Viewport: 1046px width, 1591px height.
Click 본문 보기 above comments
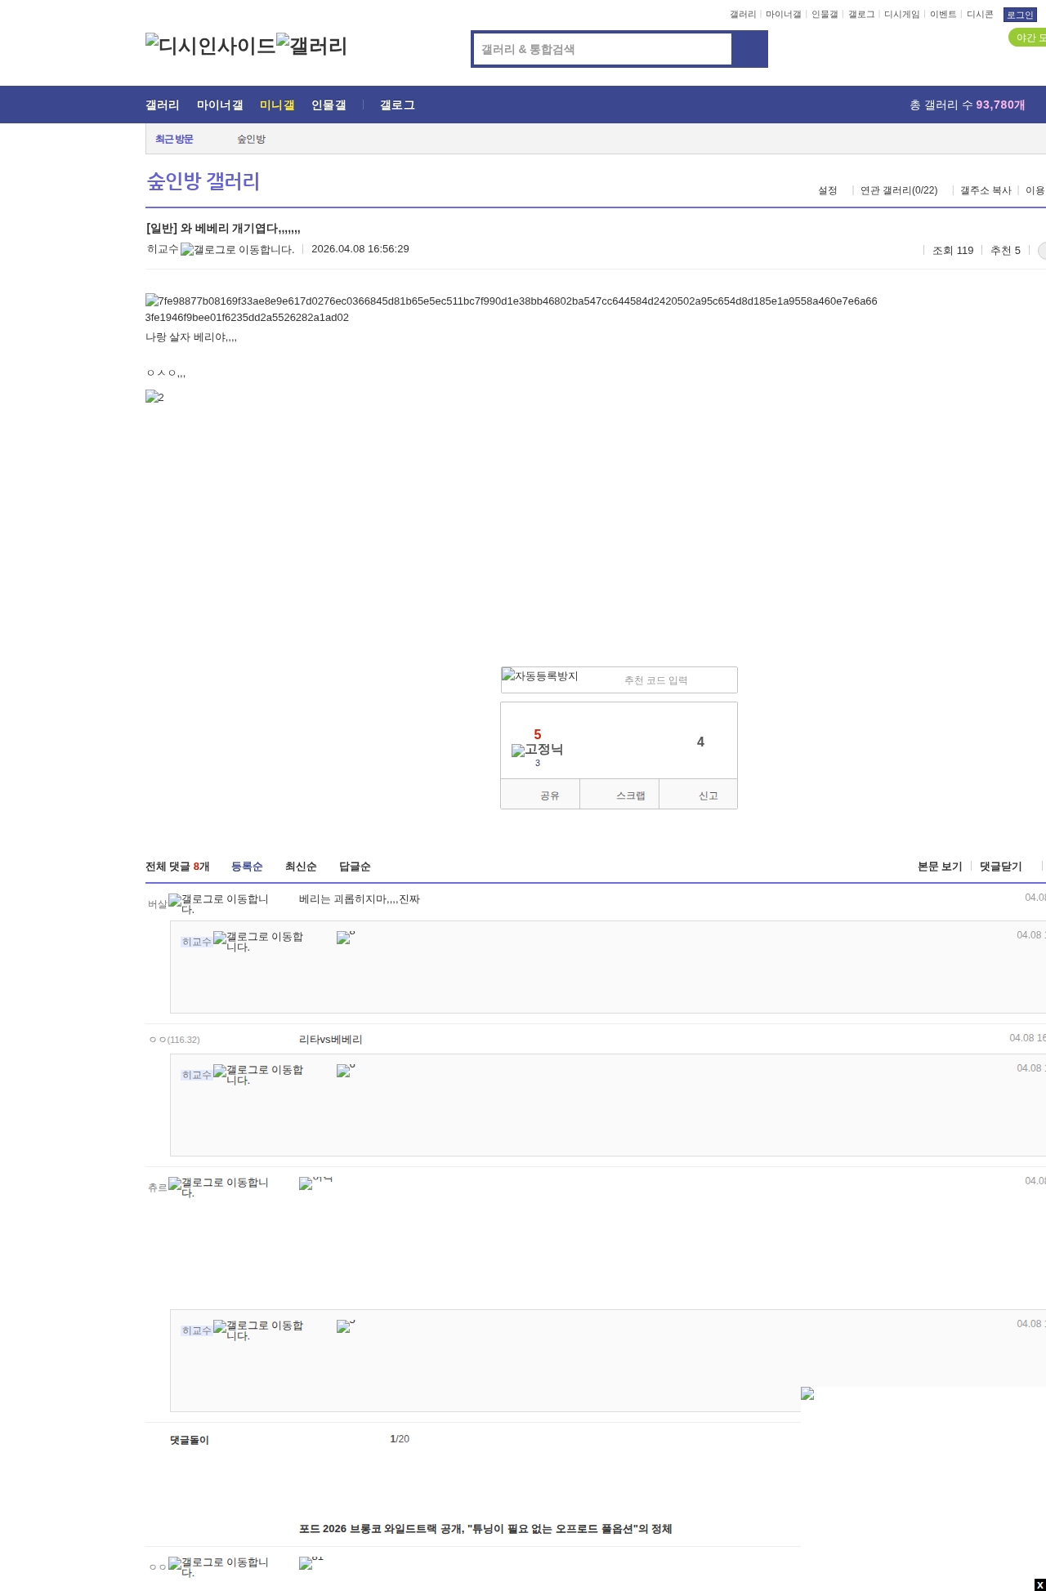[940, 867]
